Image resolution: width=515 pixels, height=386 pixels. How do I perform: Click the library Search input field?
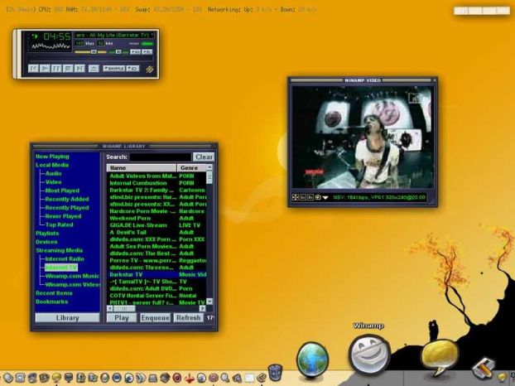(x=161, y=157)
